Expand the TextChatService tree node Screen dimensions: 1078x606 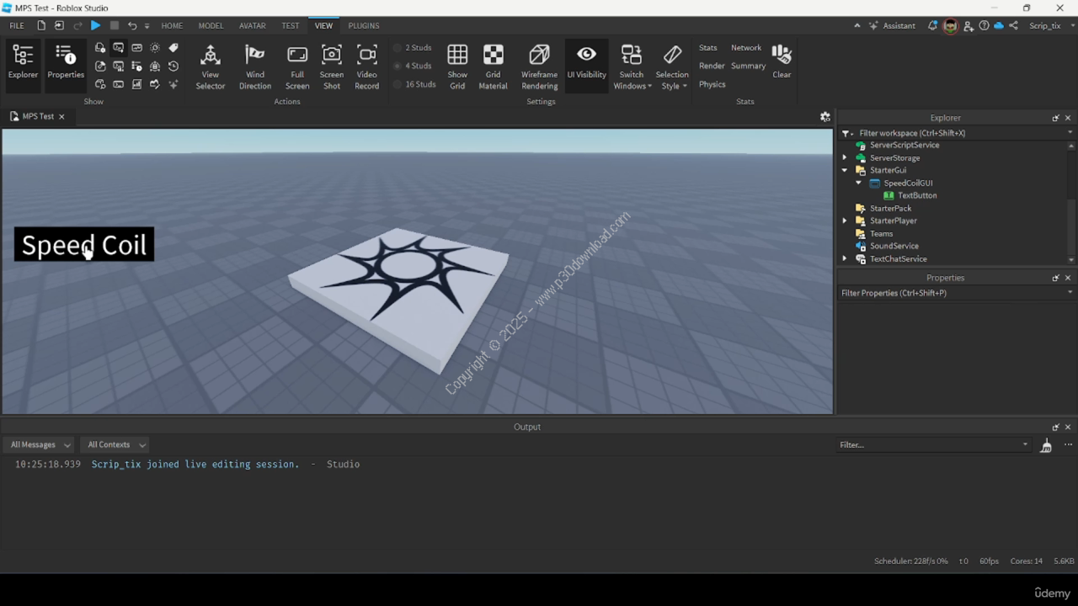[x=845, y=258]
